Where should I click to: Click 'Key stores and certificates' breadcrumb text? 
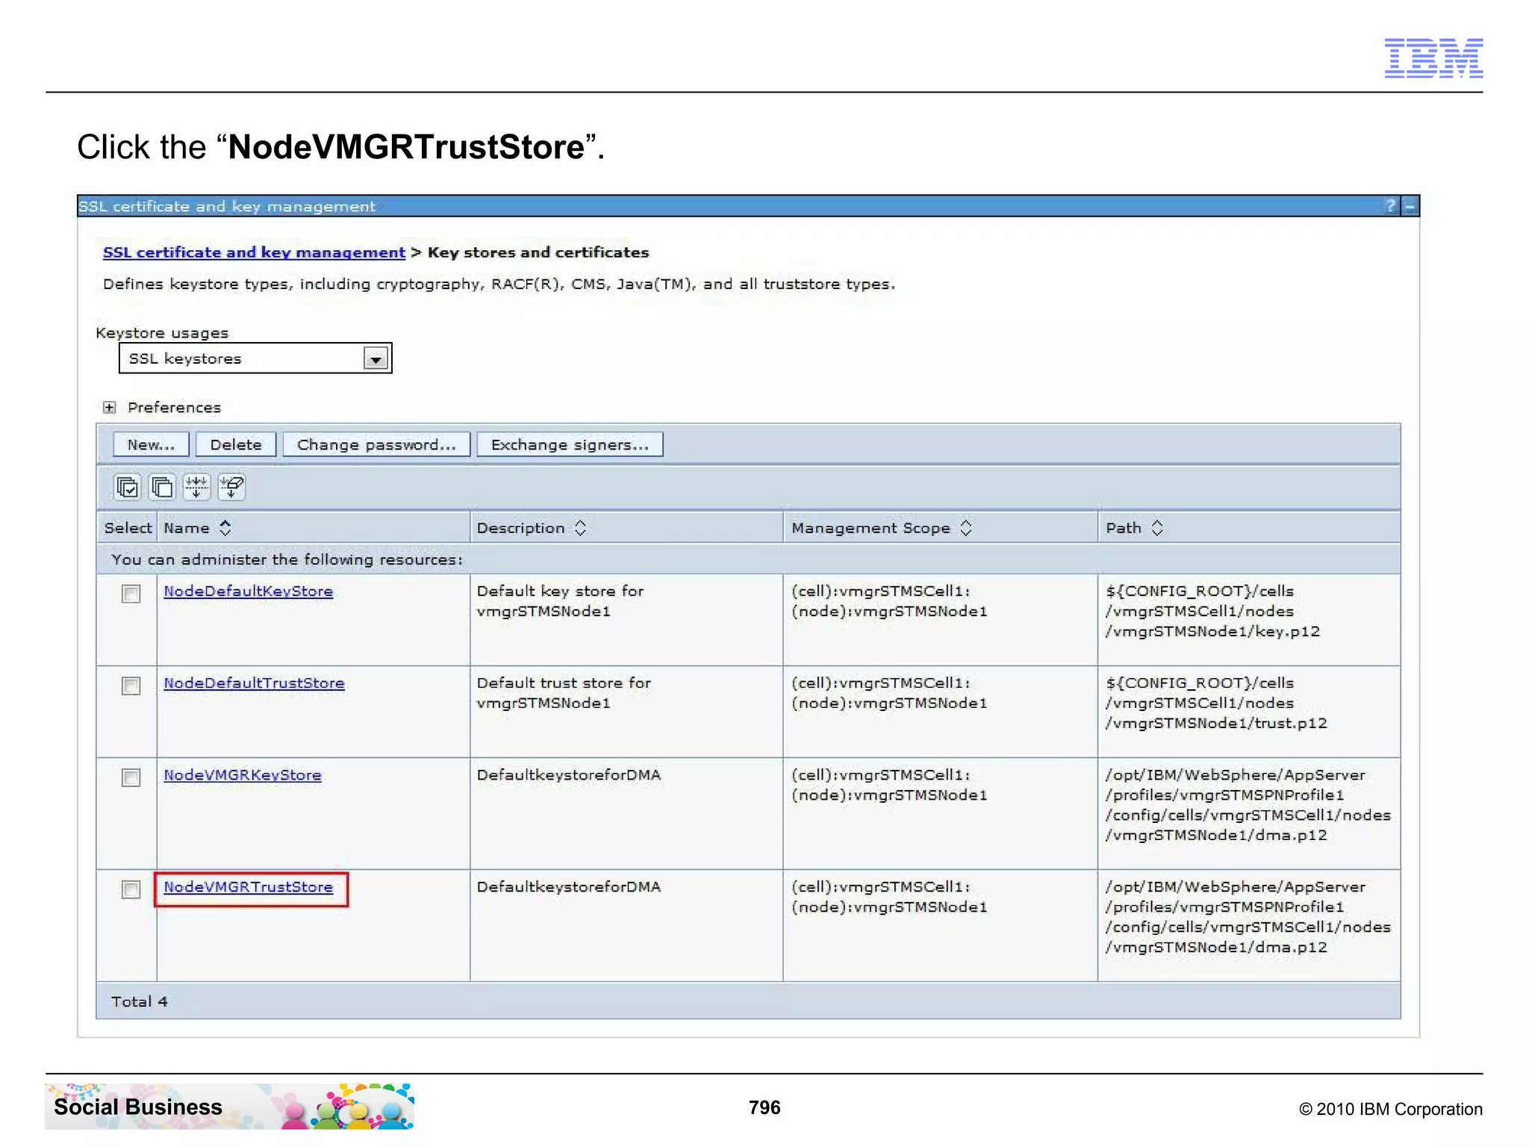pyautogui.click(x=538, y=252)
